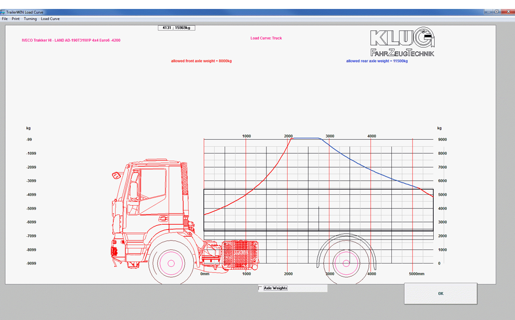The height and width of the screenshot is (320, 515).
Task: Click the 7000 right axis label
Action: 443,167
